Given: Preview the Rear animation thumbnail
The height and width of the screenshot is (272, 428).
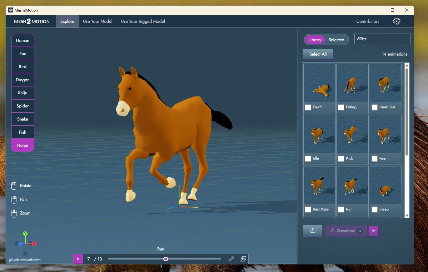Looking at the screenshot, I should 386,134.
